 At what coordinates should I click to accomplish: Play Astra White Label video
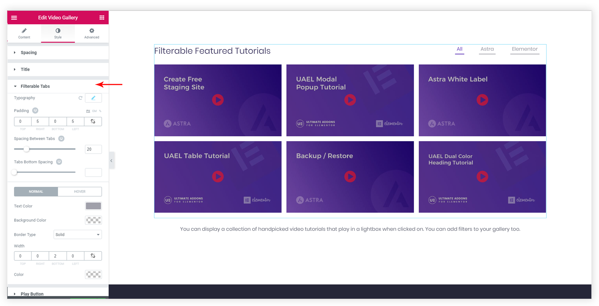pyautogui.click(x=482, y=100)
